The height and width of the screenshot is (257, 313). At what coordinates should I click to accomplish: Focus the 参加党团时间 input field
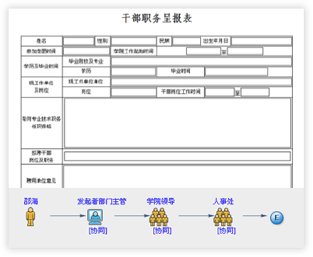pos(86,51)
